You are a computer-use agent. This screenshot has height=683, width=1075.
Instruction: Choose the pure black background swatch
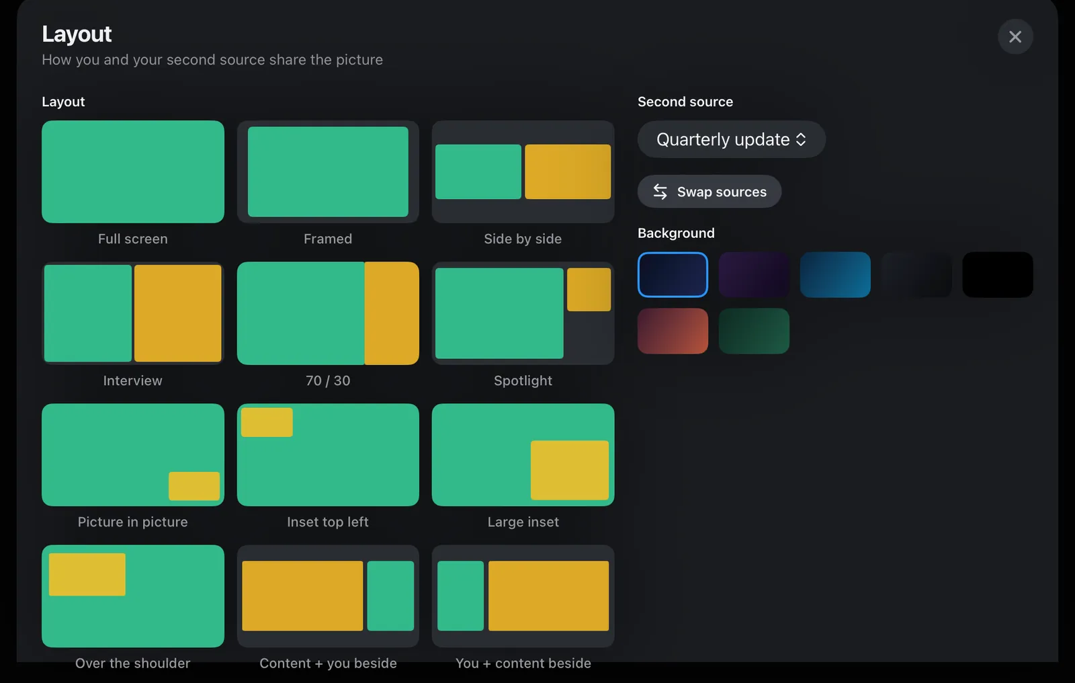[998, 274]
